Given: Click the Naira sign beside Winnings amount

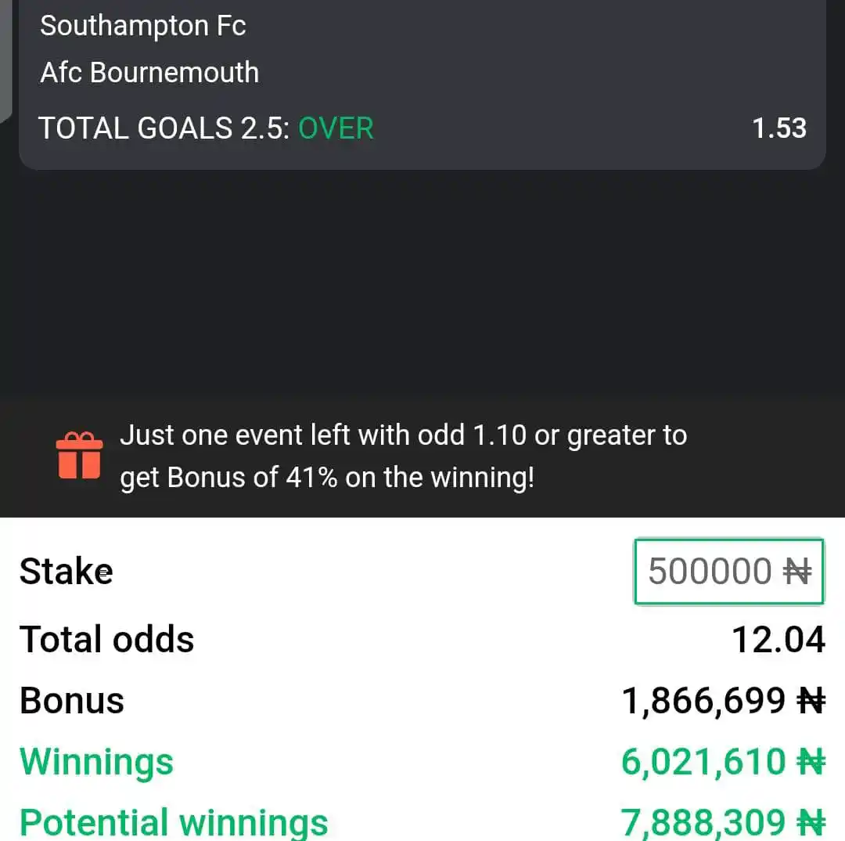Looking at the screenshot, I should (x=811, y=762).
